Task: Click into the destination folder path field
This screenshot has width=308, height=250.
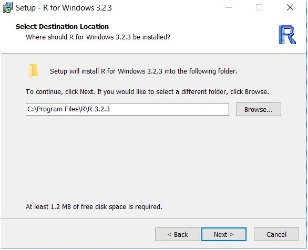Action: pyautogui.click(x=127, y=109)
